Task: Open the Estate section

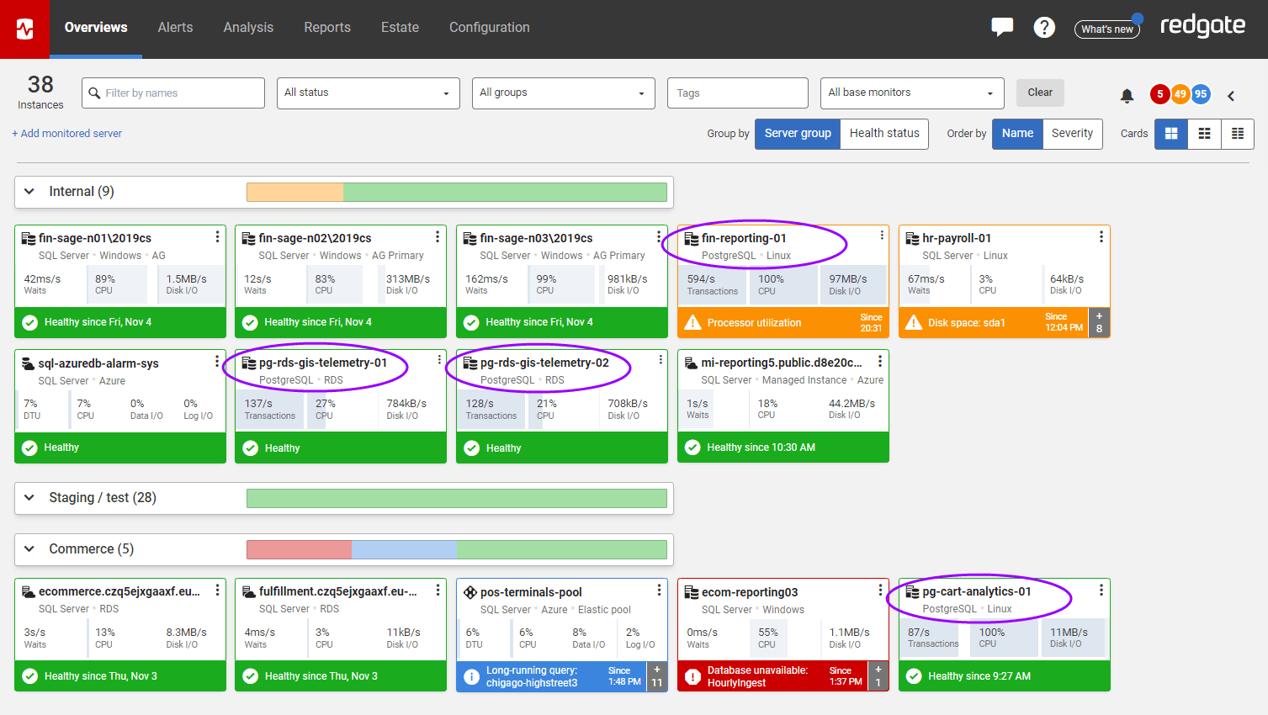Action: 400,27
